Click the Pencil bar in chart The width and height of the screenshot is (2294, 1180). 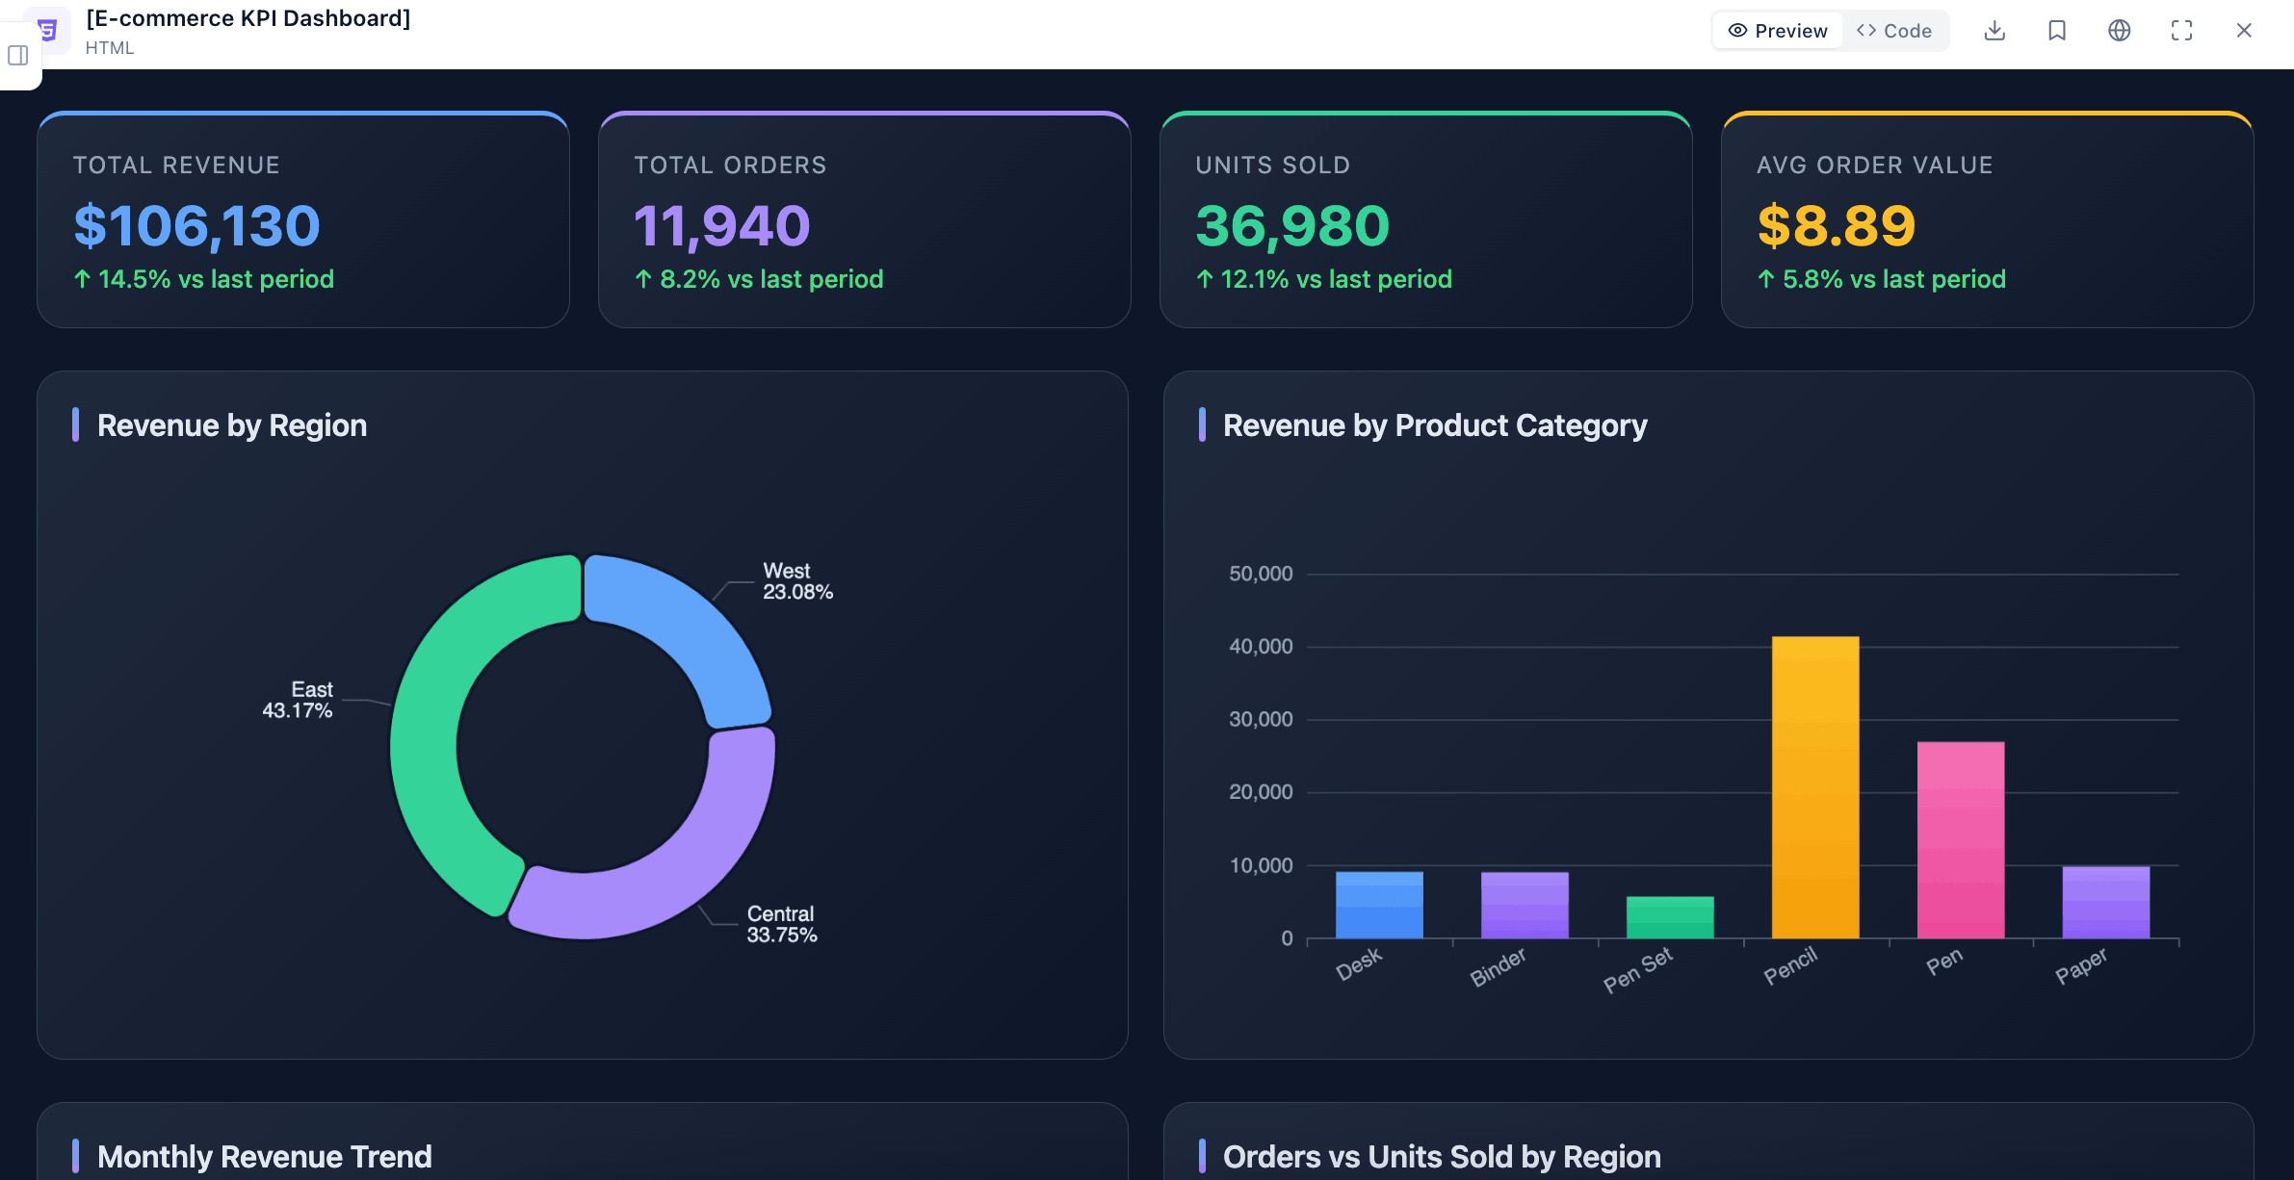point(1815,787)
